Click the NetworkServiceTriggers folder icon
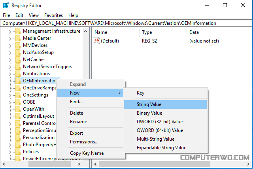Viewport: 253px width, 169px height. click(x=18, y=67)
